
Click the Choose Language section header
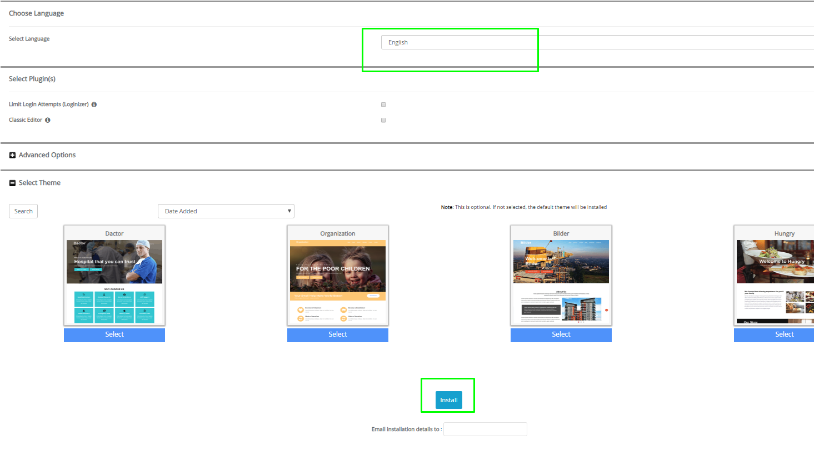(36, 13)
